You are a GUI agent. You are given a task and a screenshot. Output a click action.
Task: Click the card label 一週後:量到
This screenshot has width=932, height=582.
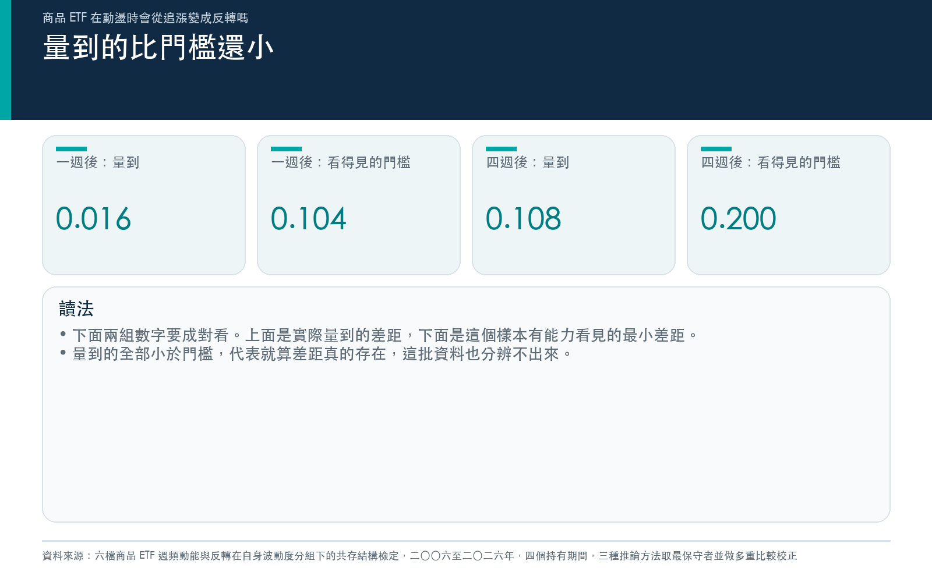tap(98, 162)
